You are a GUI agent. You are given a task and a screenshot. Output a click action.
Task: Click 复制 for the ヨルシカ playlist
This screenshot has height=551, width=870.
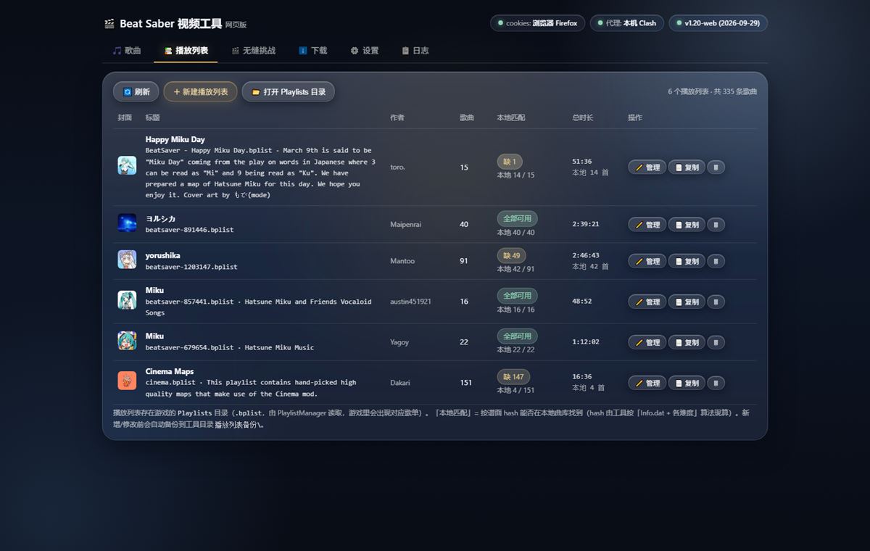(687, 225)
